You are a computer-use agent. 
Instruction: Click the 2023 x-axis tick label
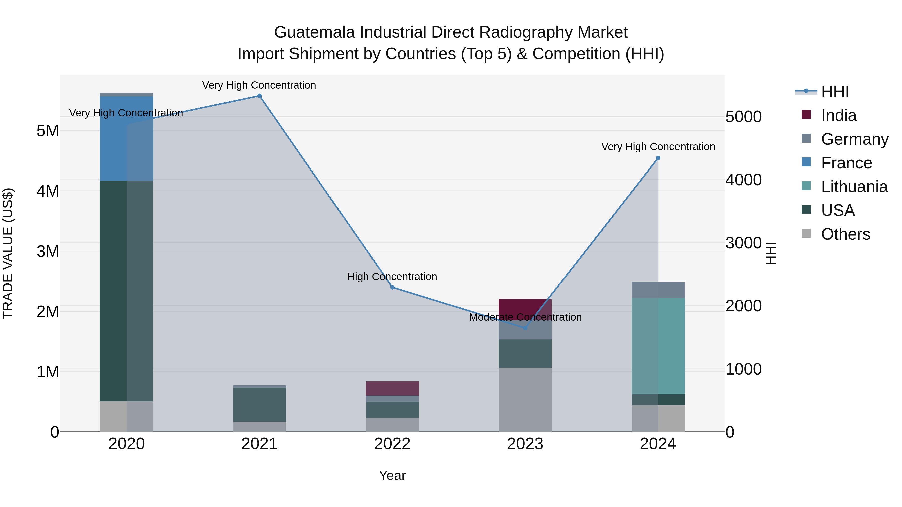coord(525,444)
